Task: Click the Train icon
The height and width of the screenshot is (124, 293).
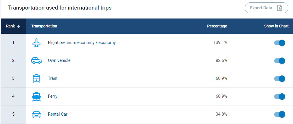Action: pos(36,78)
